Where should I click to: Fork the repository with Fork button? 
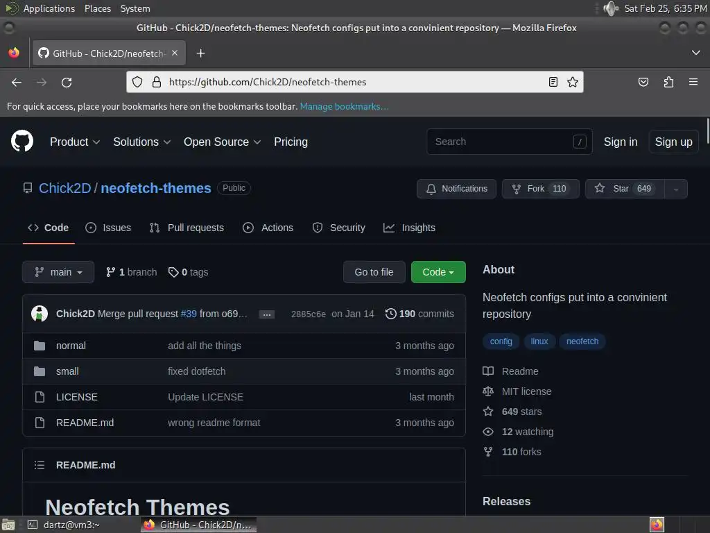coord(541,189)
